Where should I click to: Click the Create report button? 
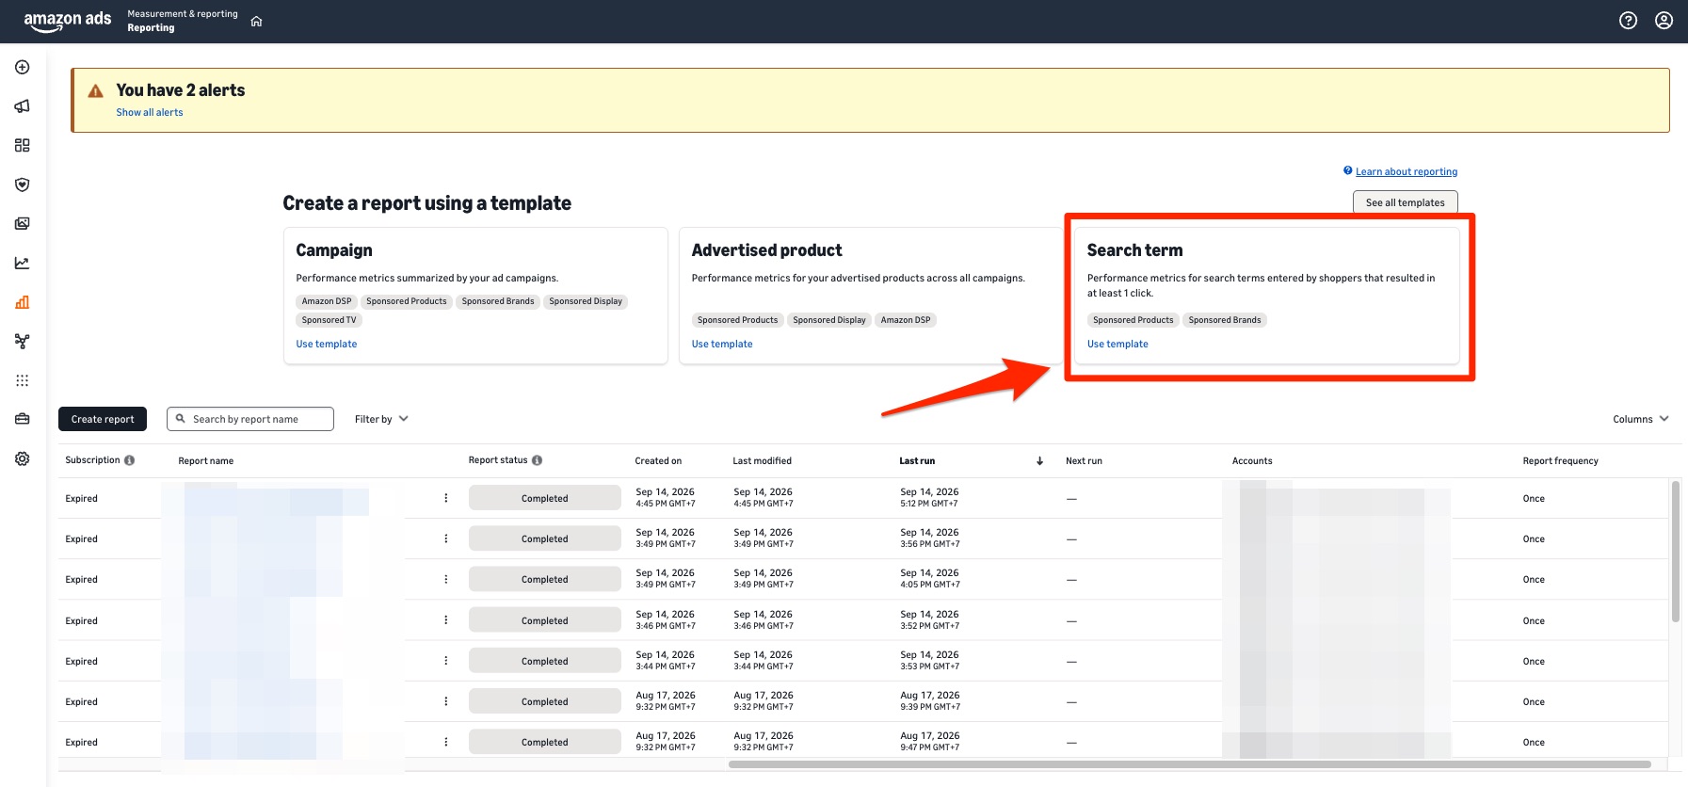(103, 419)
